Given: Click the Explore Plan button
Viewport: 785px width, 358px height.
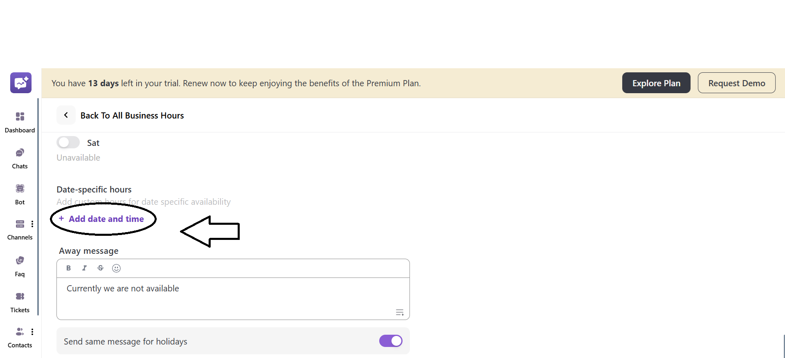Looking at the screenshot, I should 656,83.
